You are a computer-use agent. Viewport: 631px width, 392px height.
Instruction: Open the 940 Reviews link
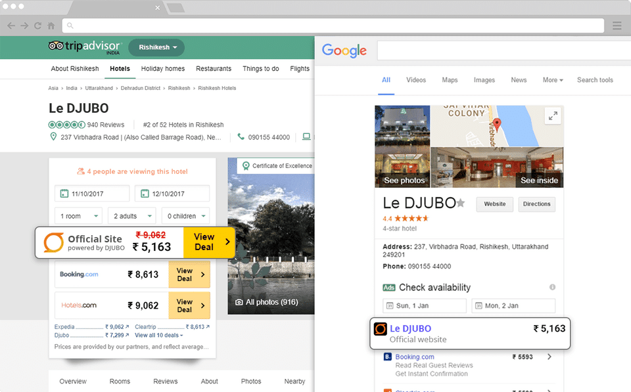pyautogui.click(x=106, y=125)
